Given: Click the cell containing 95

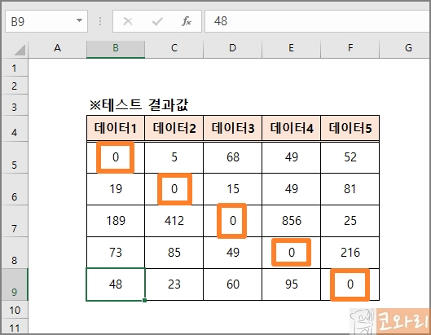Looking at the screenshot, I should 291,284.
